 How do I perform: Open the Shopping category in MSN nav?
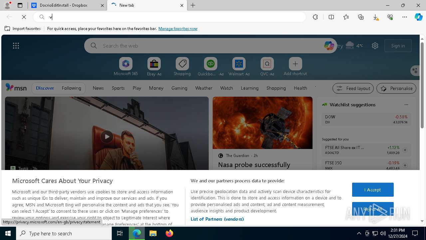click(276, 88)
